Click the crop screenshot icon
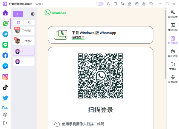This screenshot has height=129, width=179. (x=123, y=4)
